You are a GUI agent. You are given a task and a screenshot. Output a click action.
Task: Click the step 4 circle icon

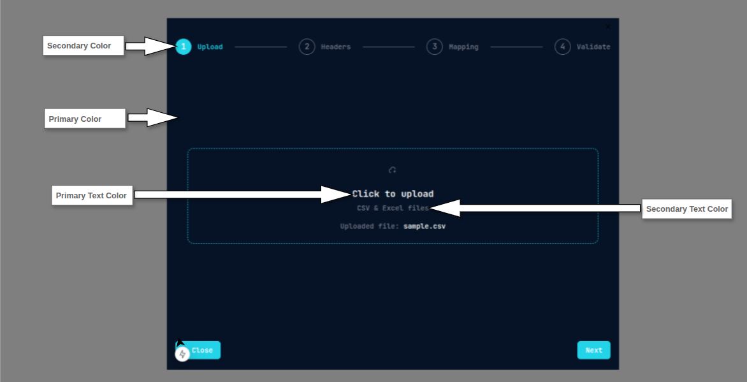(562, 47)
